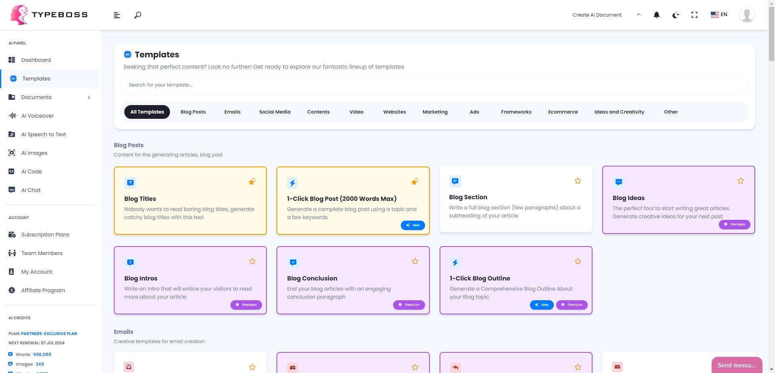Screen dimensions: 775x373
Task: Click the Subscription Plans icon
Action: coord(12,234)
